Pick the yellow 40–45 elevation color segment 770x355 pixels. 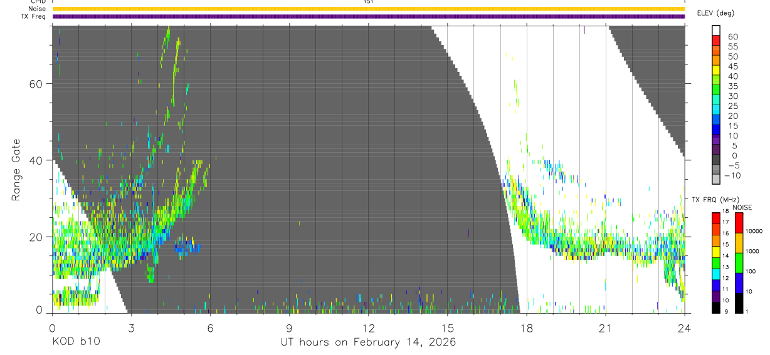tap(716, 70)
